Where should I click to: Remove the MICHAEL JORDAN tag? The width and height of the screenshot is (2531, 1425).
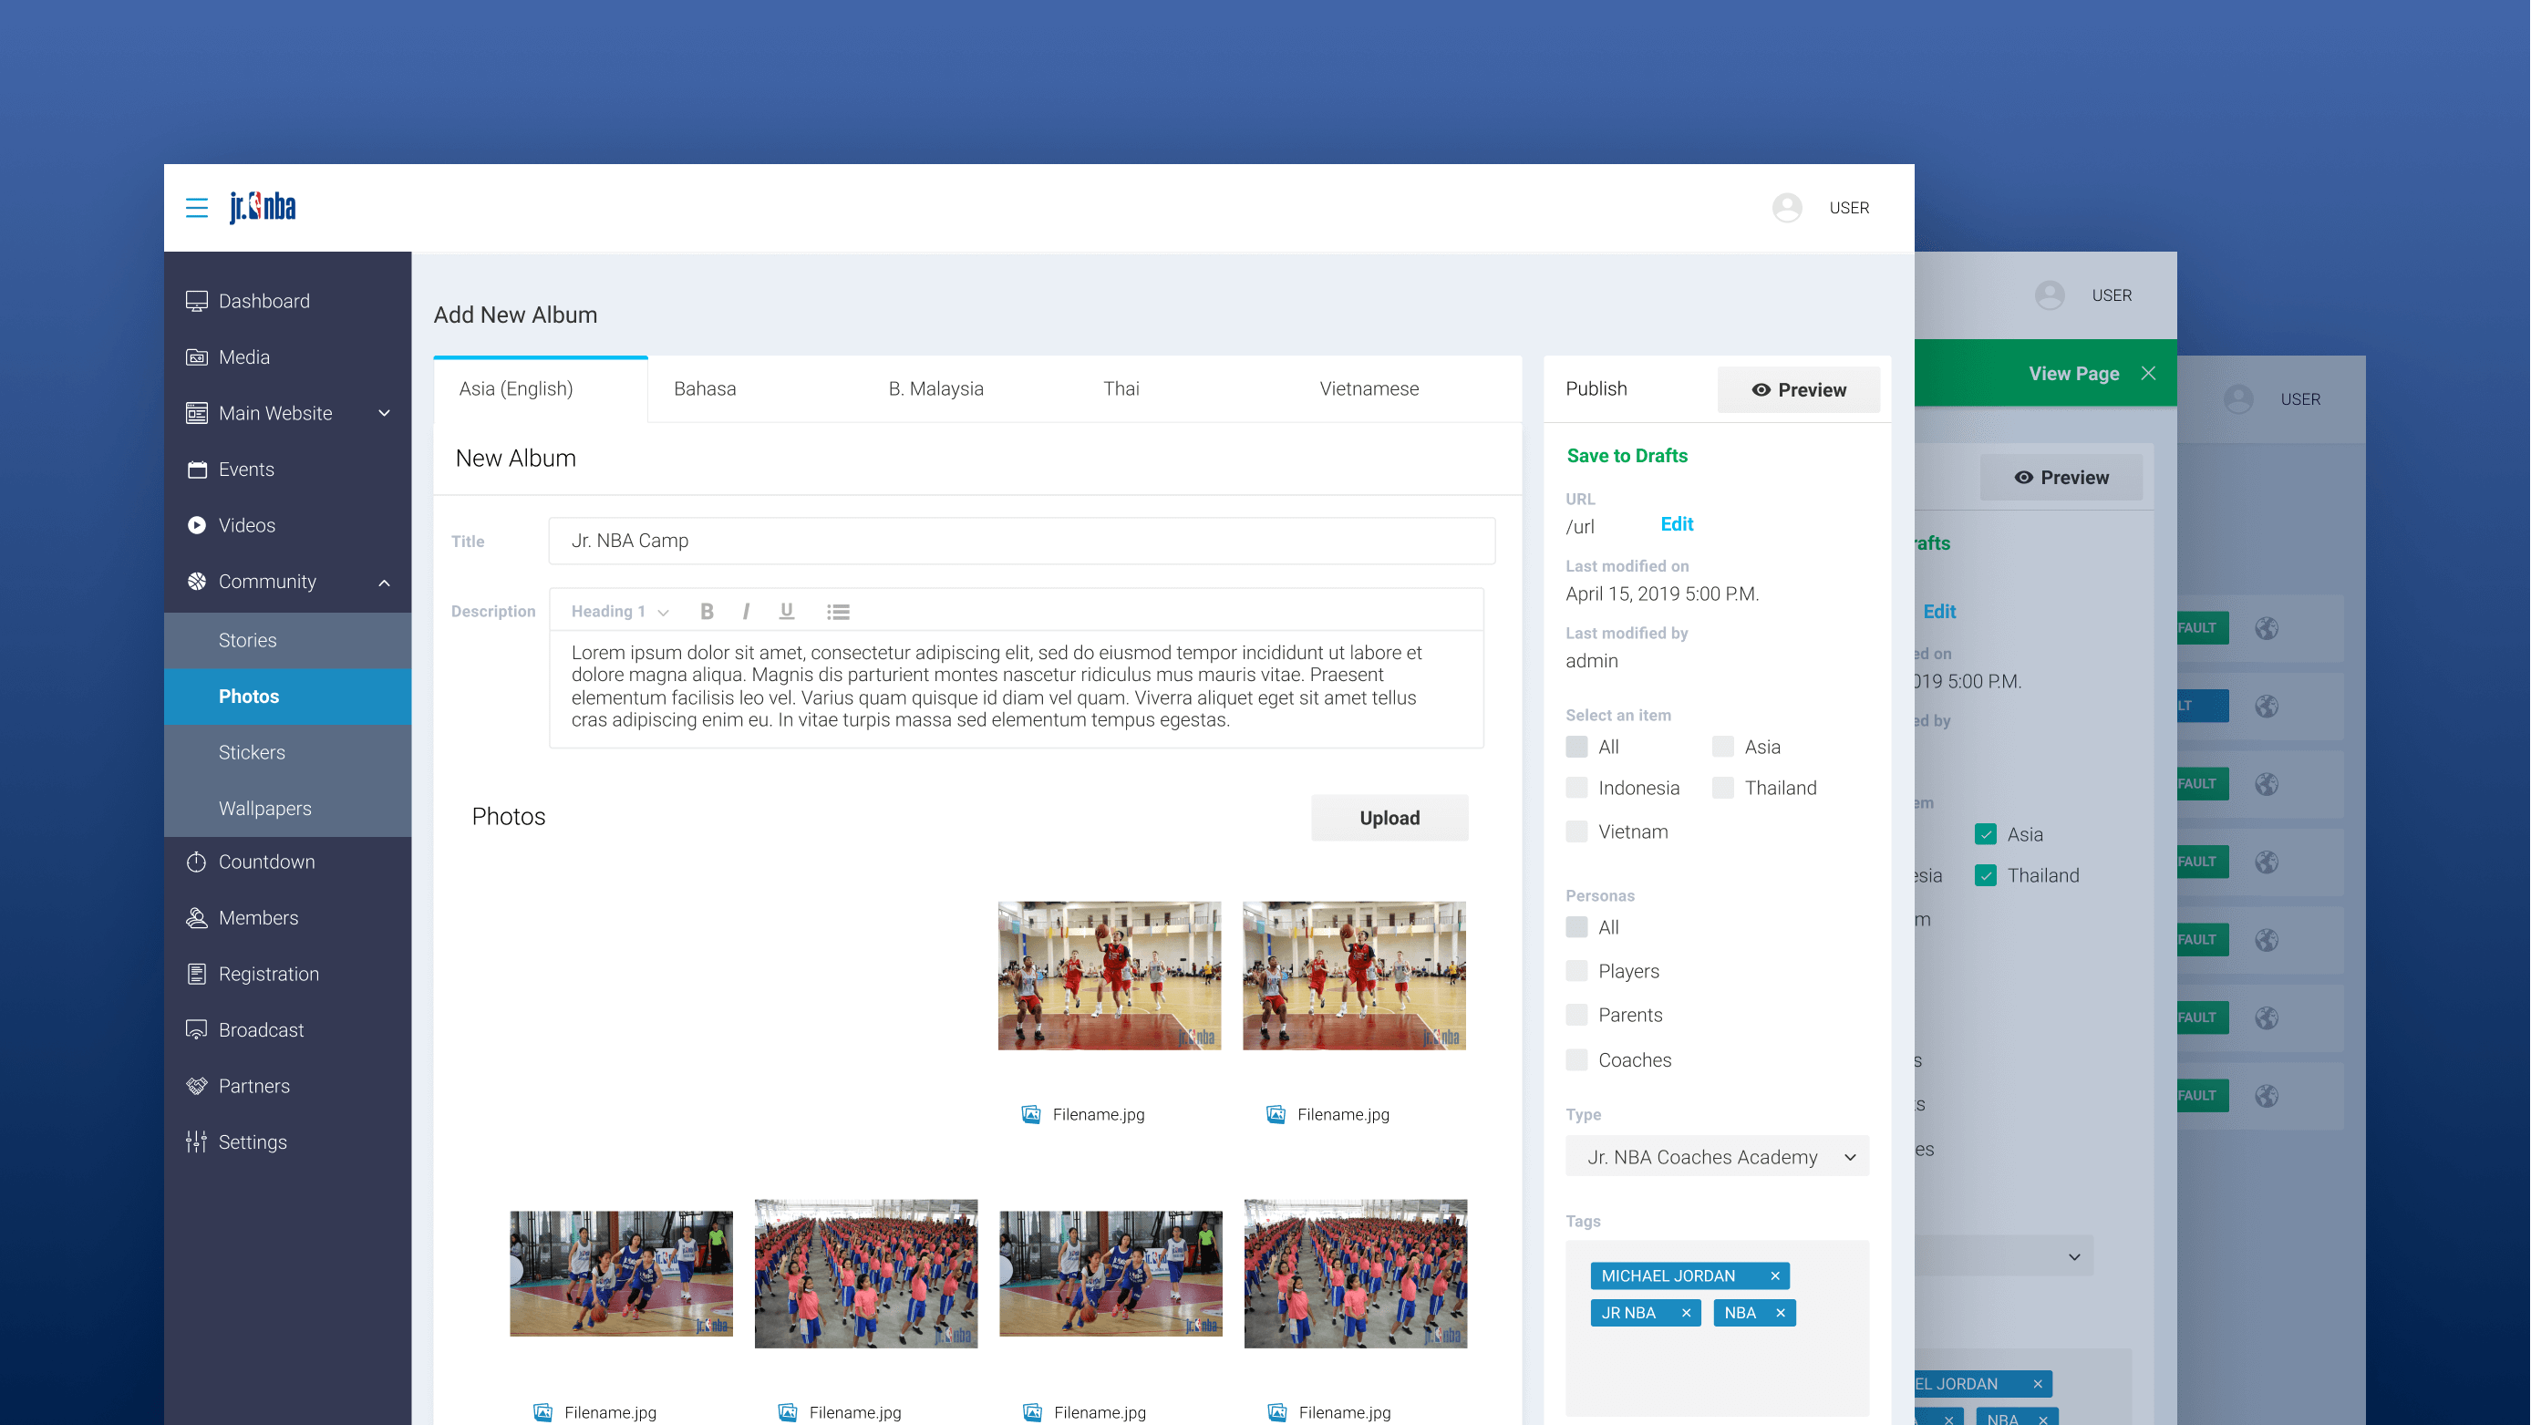1774,1275
